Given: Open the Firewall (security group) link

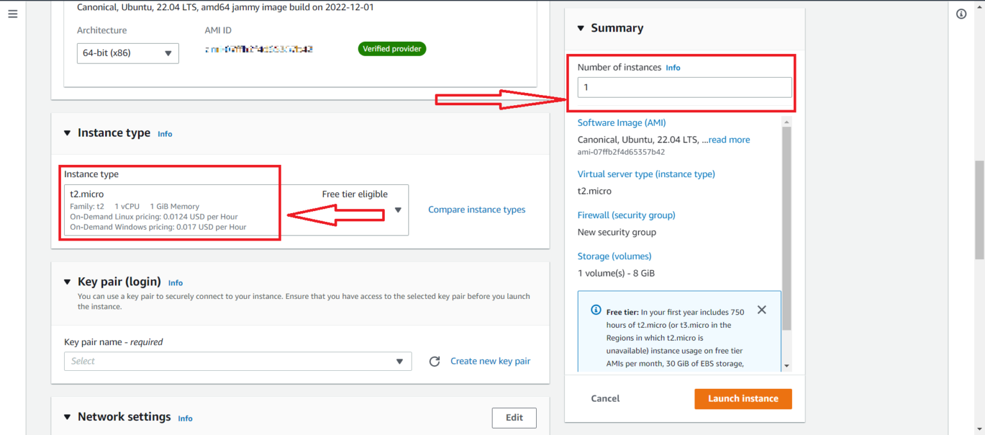Looking at the screenshot, I should 626,215.
